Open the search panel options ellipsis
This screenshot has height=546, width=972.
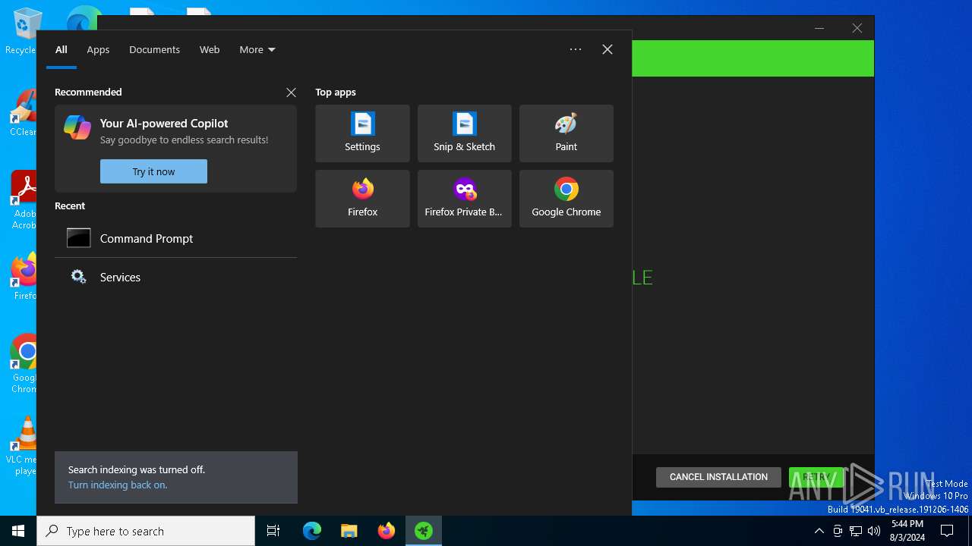[x=576, y=49]
